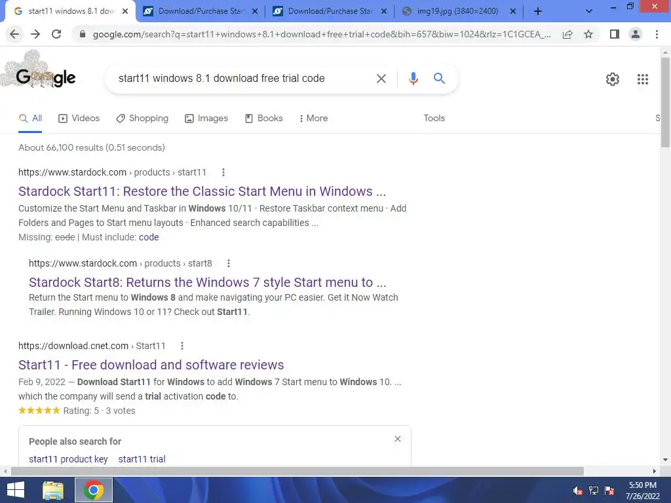This screenshot has height=503, width=671.
Task: Open options for stardock.com start11 result
Action: 223,172
